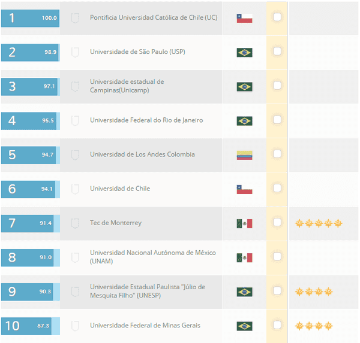360x343 pixels.
Task: Click shield icon beside Tec de Monterrey
Action: click(76, 223)
